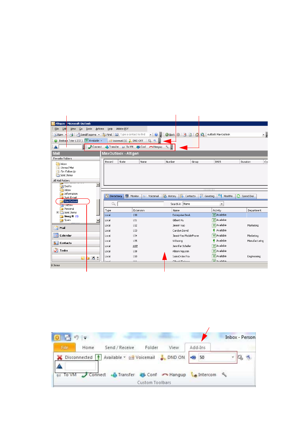The image size is (293, 434).
Task: Click the Help question mark icon
Action: point(156,135)
